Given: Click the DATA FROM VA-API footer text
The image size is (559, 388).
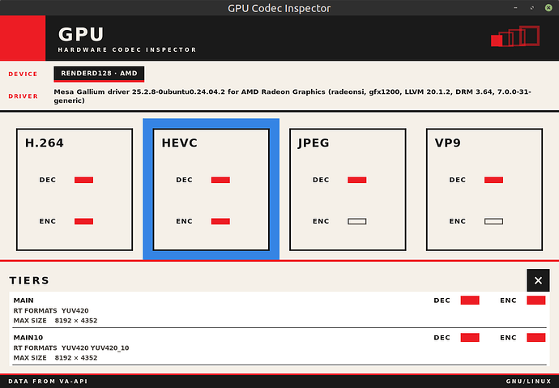Looking at the screenshot, I should point(48,382).
